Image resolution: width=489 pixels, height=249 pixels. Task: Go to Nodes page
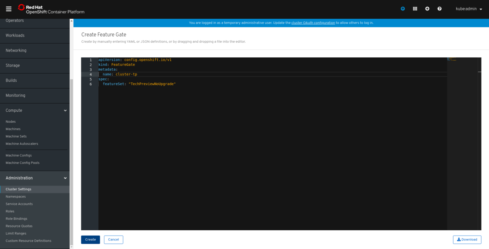coord(11,122)
